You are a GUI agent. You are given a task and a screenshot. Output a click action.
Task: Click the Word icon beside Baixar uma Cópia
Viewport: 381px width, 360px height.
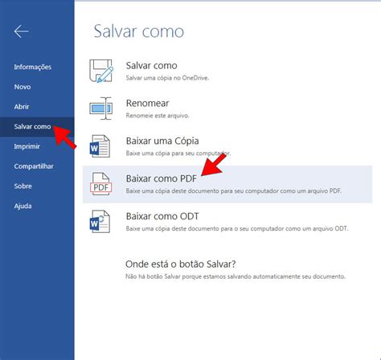(x=100, y=146)
